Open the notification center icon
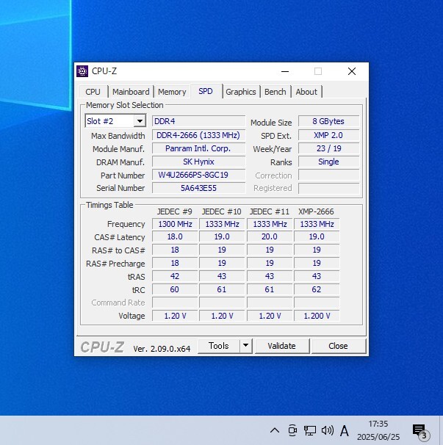 pyautogui.click(x=421, y=431)
